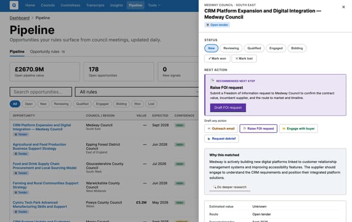
Task: Click the Open tender badge in panel
Action: coord(217,25)
